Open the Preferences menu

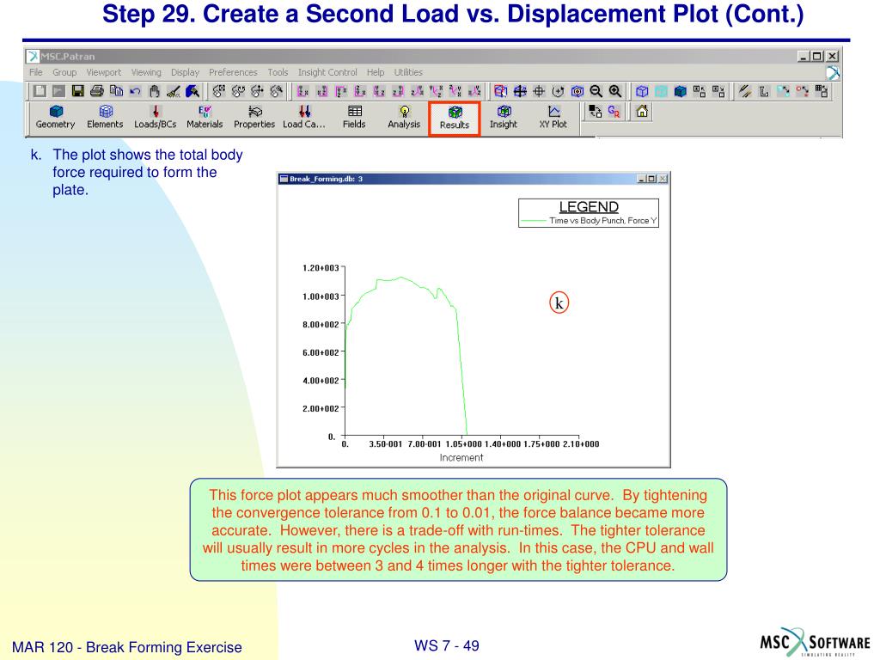coord(233,72)
